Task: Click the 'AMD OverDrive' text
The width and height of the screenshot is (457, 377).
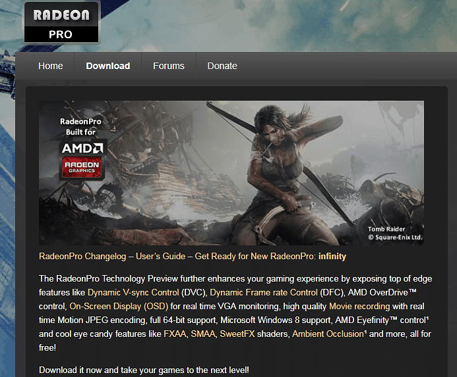Action: coord(382,292)
